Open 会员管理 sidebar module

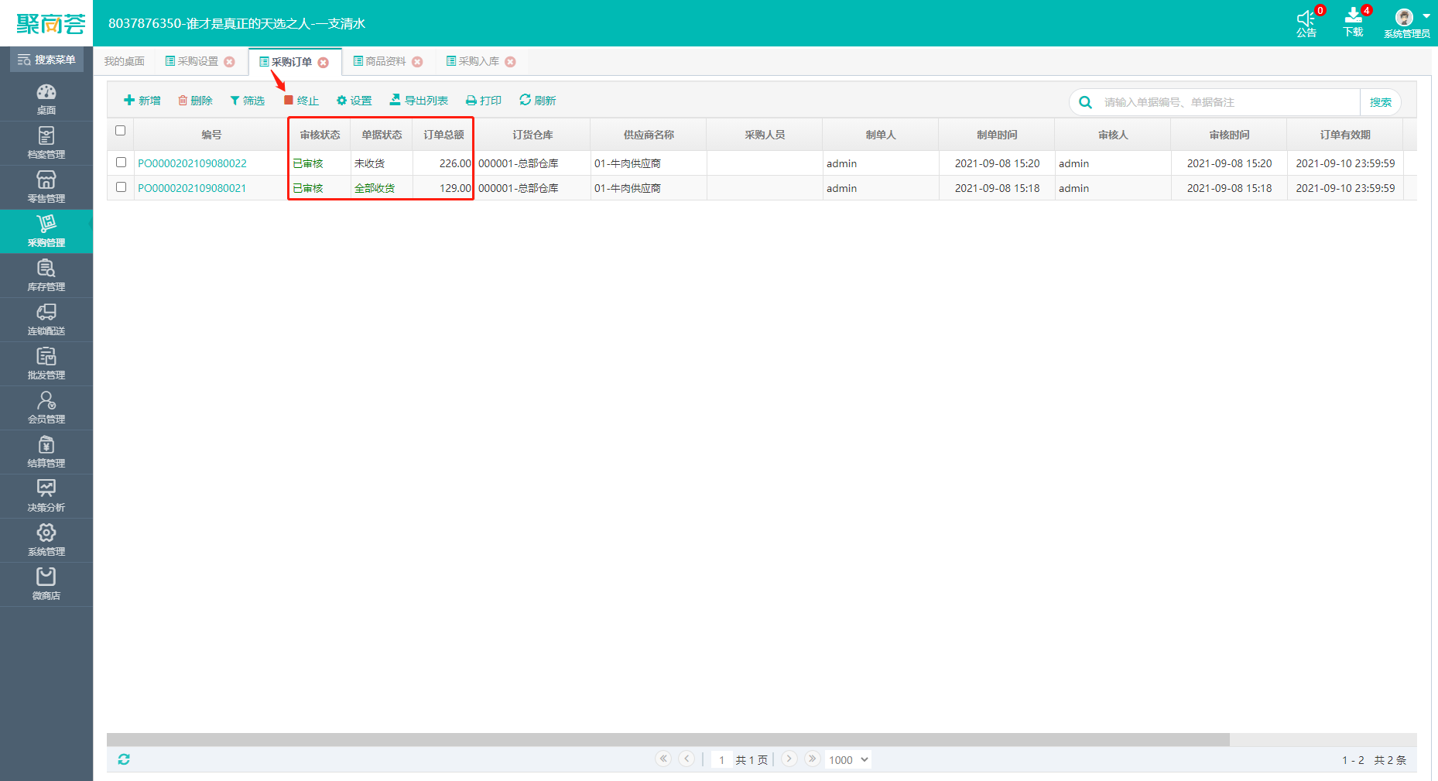click(x=46, y=408)
